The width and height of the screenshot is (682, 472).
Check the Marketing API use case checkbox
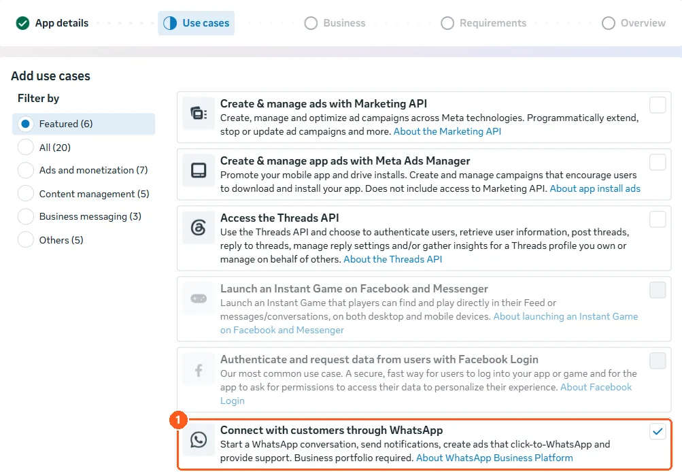point(658,105)
